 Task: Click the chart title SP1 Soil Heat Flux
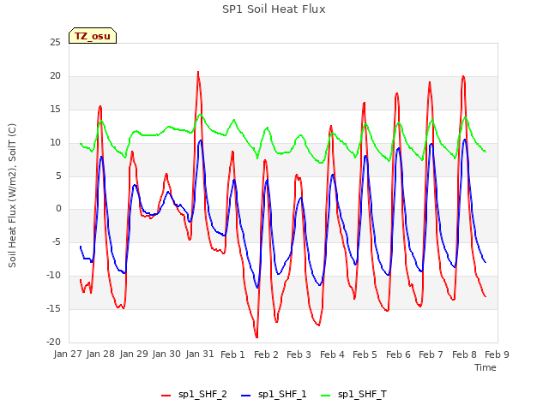(274, 9)
